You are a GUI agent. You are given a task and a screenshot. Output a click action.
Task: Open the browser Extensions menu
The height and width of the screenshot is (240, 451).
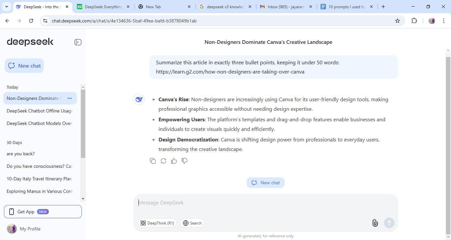click(x=414, y=21)
